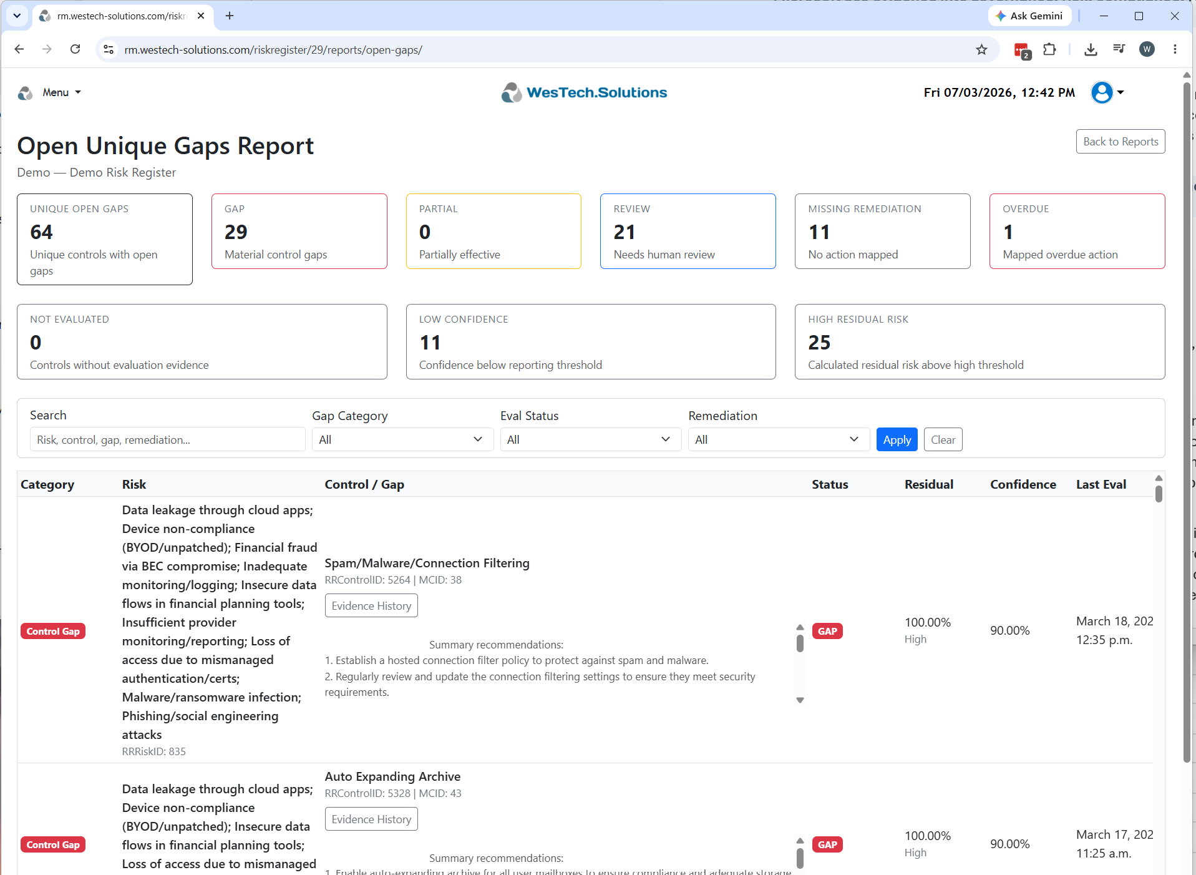Click the Low Confidence card
Viewport: 1196px width, 875px height.
pyautogui.click(x=591, y=341)
